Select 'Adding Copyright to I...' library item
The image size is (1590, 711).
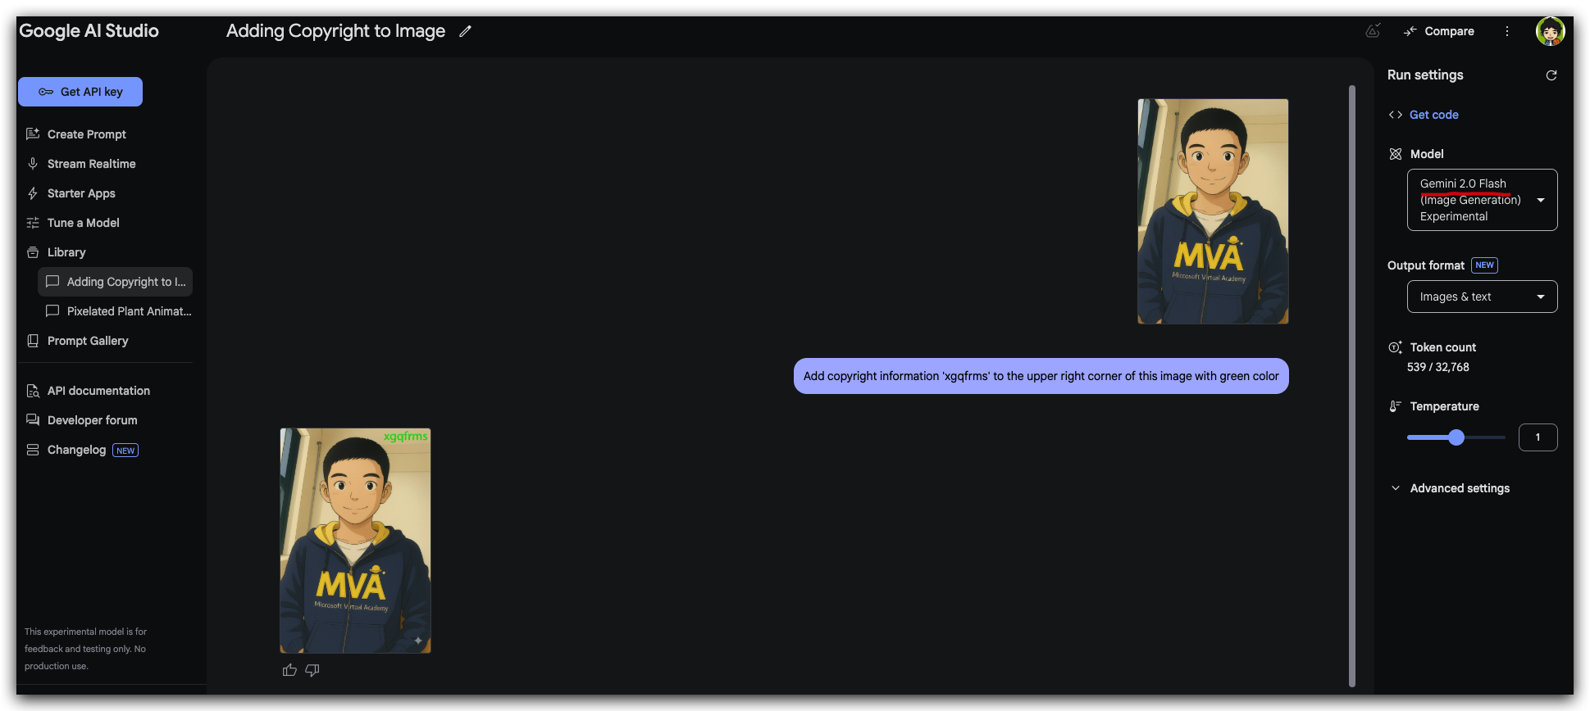116,282
